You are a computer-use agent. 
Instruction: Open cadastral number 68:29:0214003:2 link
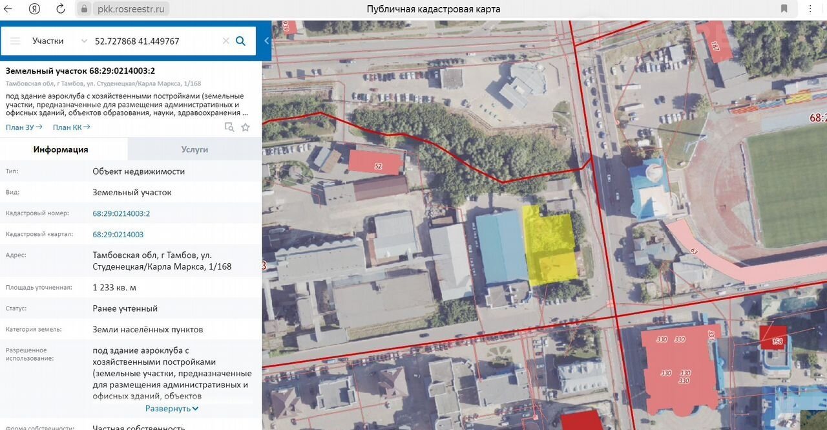click(121, 213)
